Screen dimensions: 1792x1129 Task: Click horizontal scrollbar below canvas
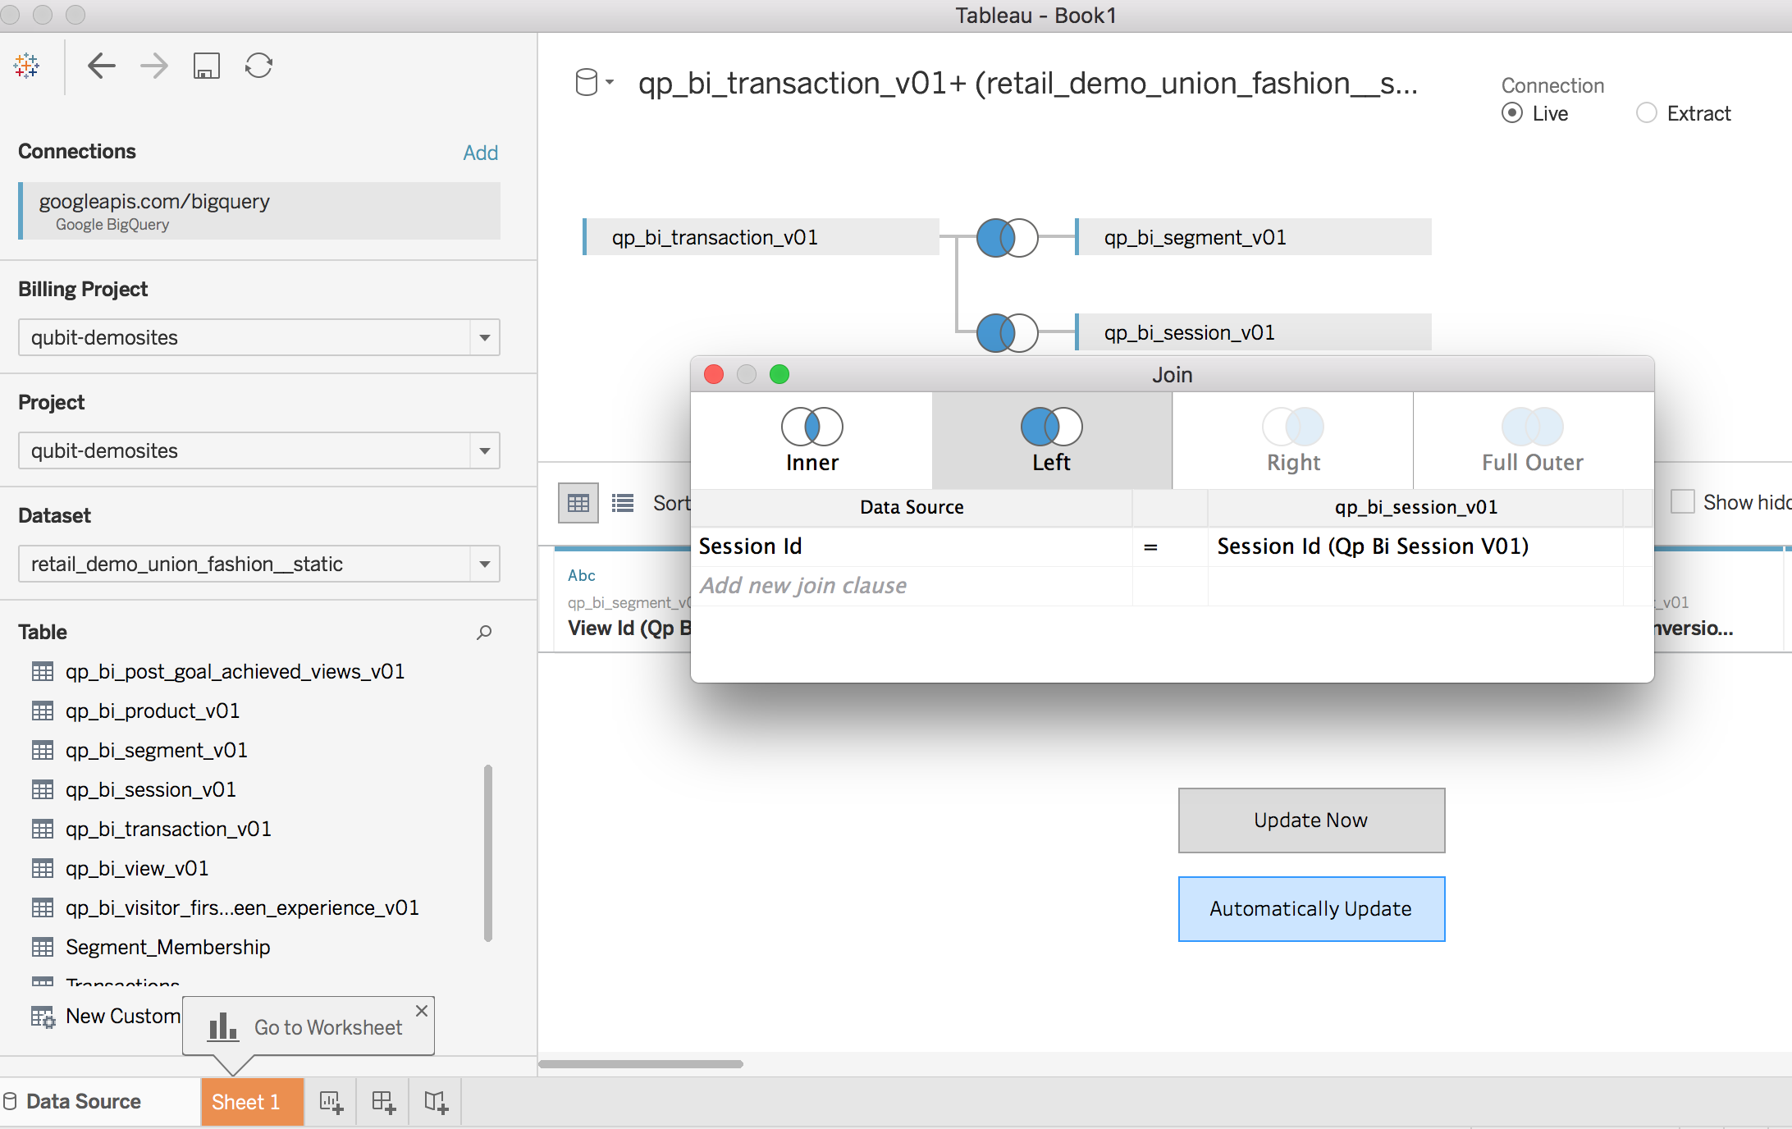[641, 1064]
